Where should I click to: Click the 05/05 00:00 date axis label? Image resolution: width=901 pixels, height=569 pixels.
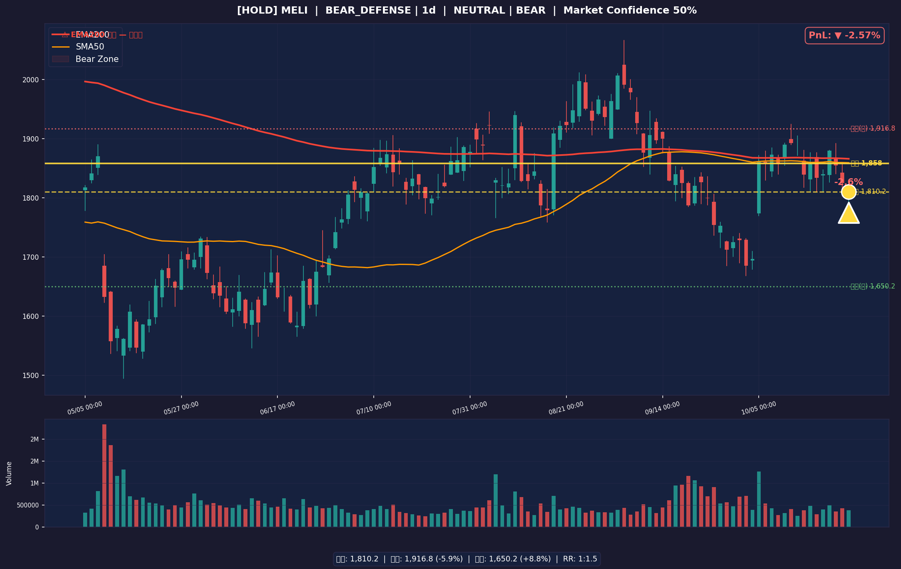tap(85, 408)
